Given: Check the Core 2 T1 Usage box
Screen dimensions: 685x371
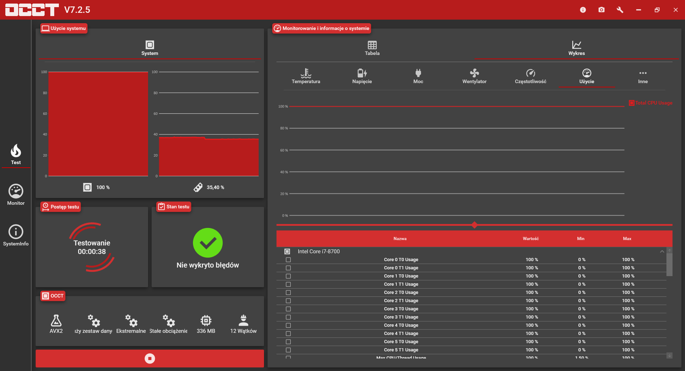Looking at the screenshot, I should coord(288,301).
